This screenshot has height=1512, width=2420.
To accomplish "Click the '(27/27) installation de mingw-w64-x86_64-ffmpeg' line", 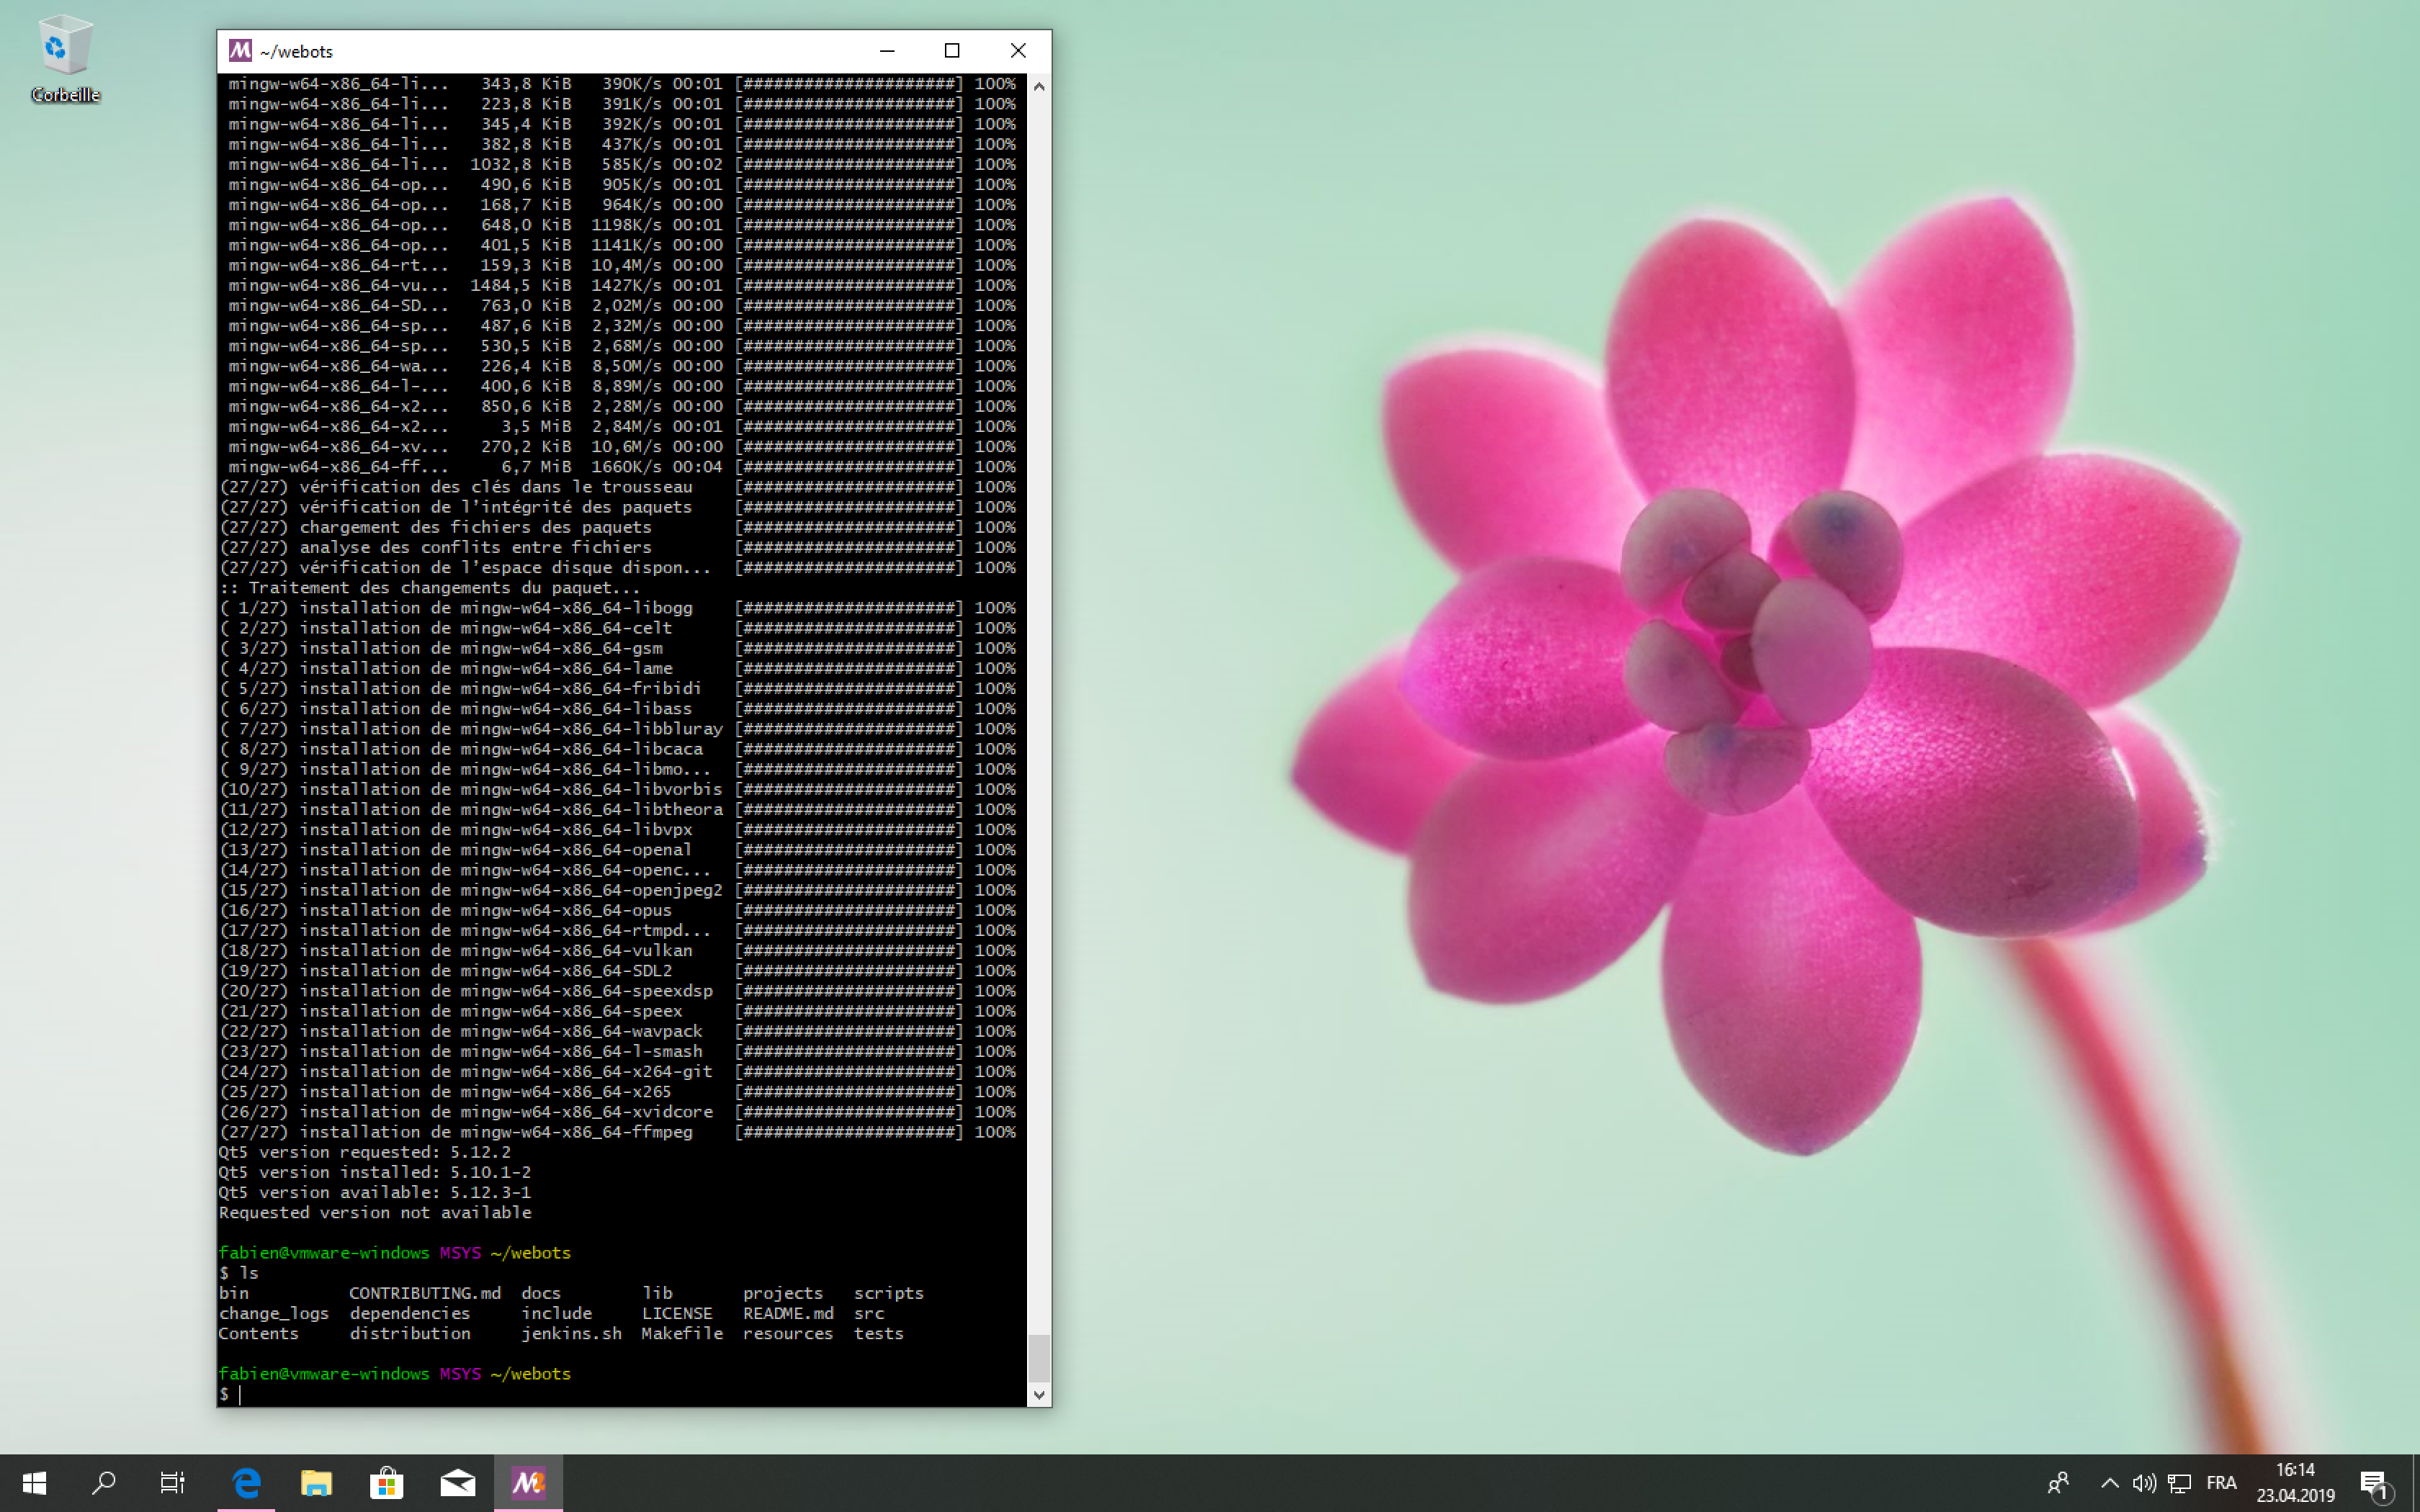I will click(x=618, y=1132).
